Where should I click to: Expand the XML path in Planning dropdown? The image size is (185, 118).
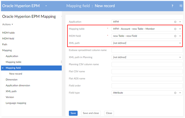tap(180, 57)
